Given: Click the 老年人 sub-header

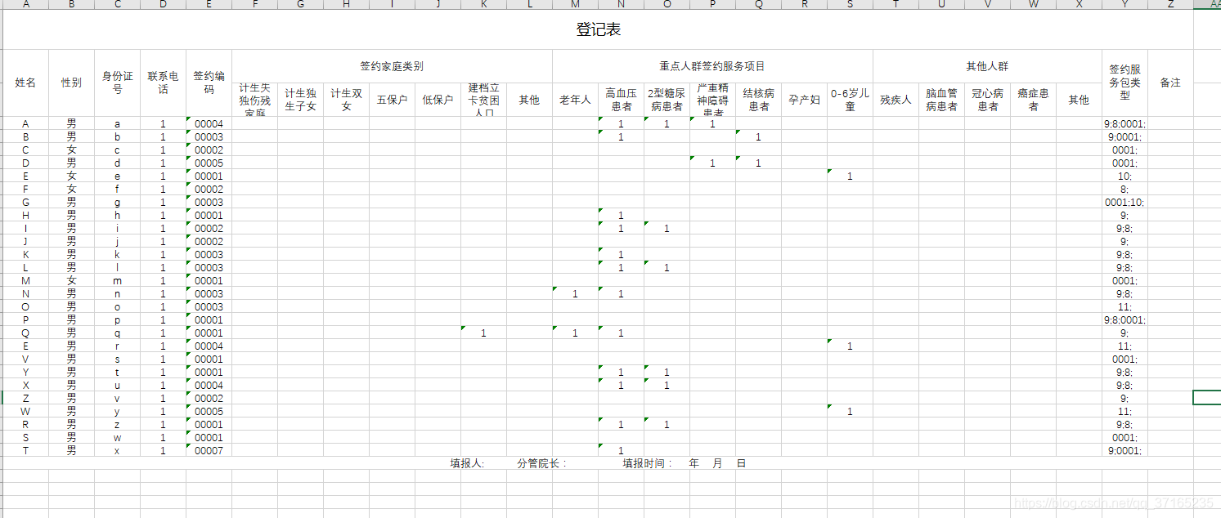Looking at the screenshot, I should click(575, 100).
